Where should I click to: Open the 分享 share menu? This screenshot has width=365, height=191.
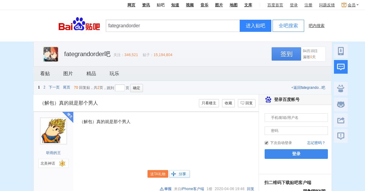[x=179, y=174]
